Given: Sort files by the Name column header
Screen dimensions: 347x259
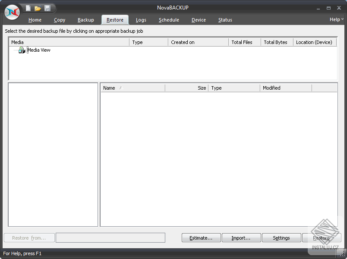Looking at the screenshot, I should click(x=133, y=88).
